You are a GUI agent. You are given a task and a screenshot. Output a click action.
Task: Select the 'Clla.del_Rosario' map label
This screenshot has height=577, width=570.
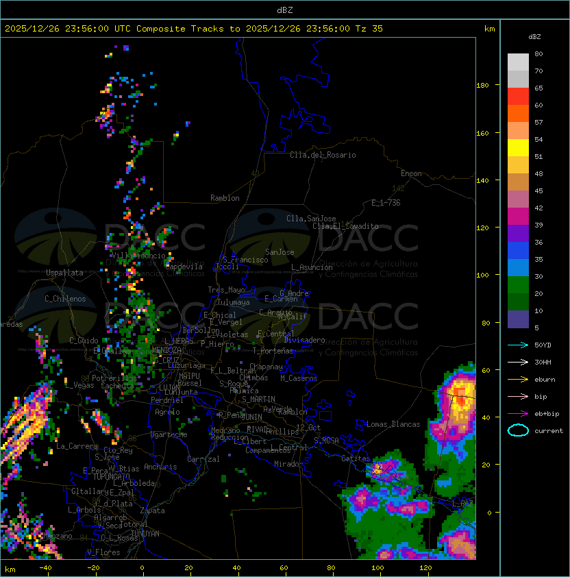(x=323, y=155)
